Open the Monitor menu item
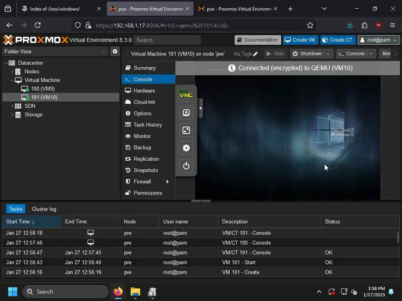Screen dimensions: 402x301 tap(148, 136)
